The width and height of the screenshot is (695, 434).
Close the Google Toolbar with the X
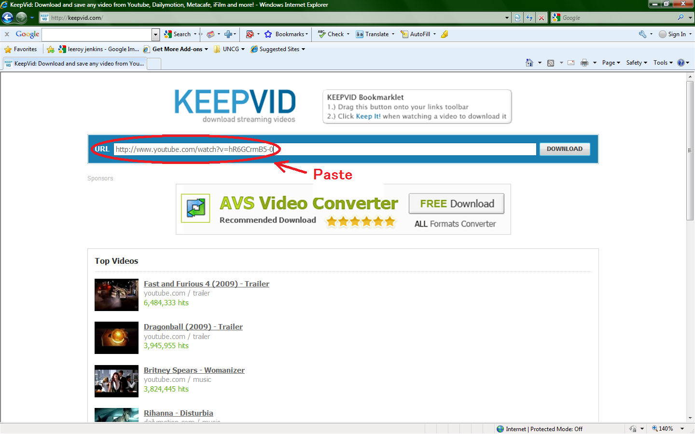pyautogui.click(x=7, y=34)
